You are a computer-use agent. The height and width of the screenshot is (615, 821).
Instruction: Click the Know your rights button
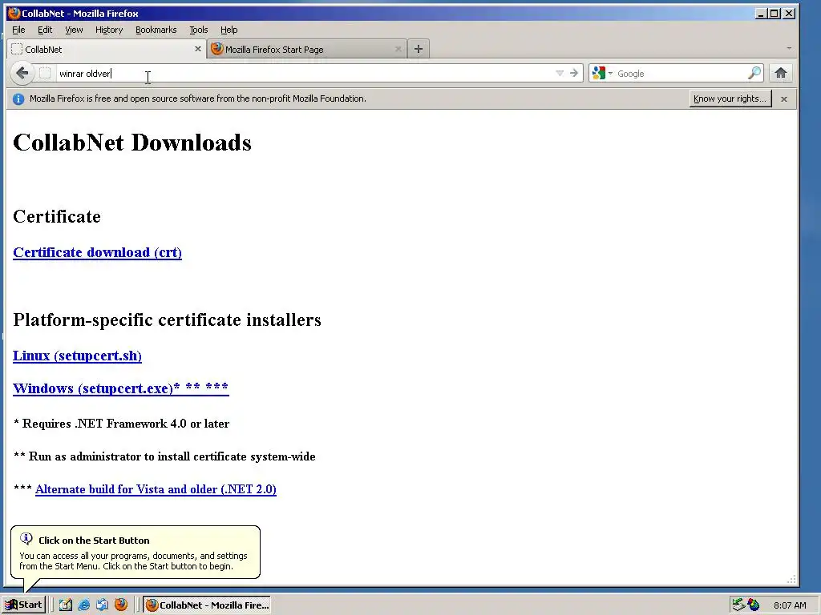pyautogui.click(x=730, y=98)
